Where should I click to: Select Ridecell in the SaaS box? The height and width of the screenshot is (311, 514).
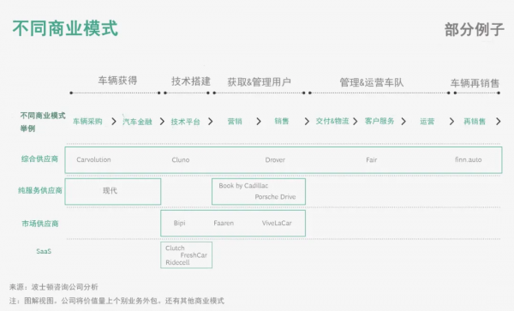(177, 262)
